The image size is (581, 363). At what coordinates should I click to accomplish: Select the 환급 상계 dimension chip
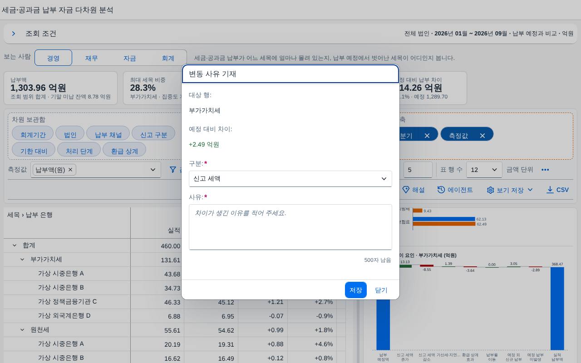click(x=124, y=149)
